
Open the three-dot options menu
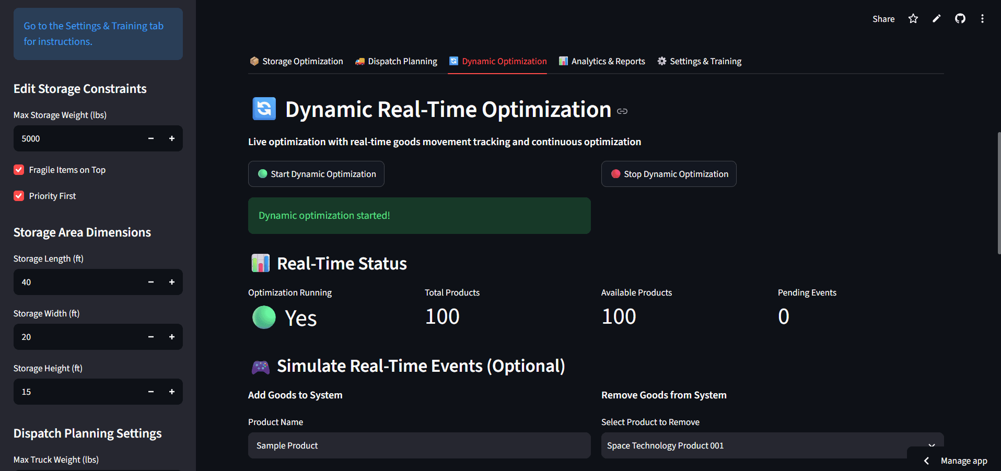coord(982,19)
